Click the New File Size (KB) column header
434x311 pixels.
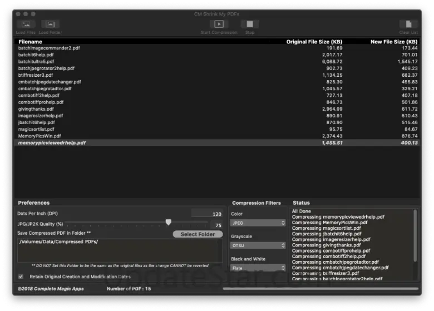pyautogui.click(x=394, y=42)
